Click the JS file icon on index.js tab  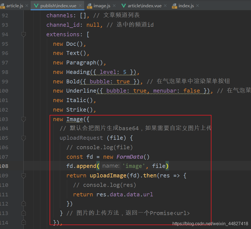click(x=174, y=6)
